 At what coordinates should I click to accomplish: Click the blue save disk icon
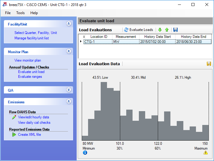coord(176,30)
